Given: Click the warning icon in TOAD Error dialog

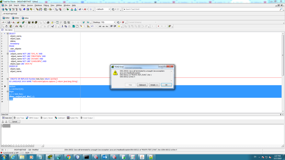Looking at the screenshot, I should [115, 73].
